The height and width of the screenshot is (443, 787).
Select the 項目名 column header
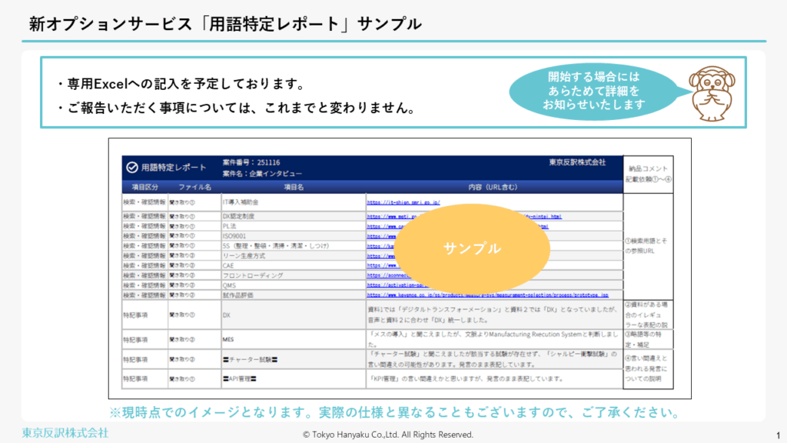coord(294,187)
